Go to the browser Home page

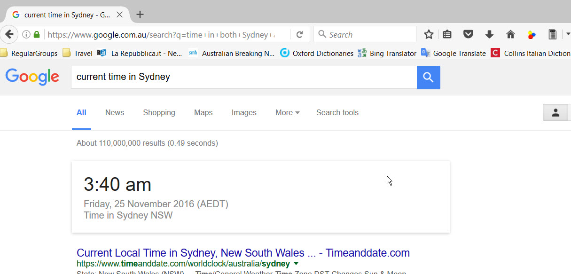[510, 34]
